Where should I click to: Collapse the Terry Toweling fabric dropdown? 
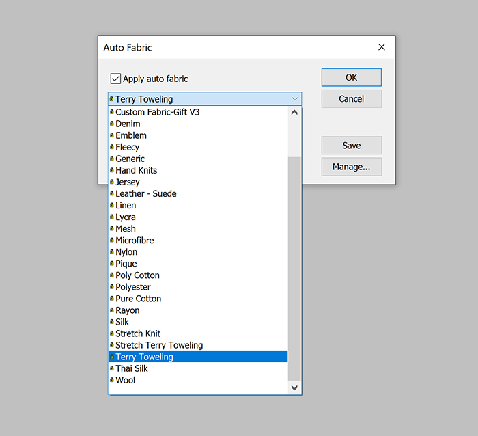[294, 99]
